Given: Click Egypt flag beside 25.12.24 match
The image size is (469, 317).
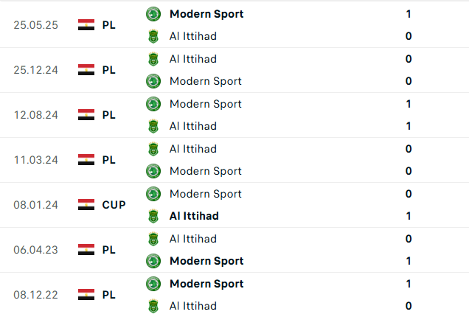Looking at the screenshot, I should (86, 70).
